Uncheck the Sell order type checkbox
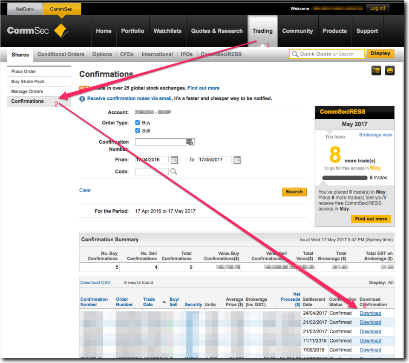This screenshot has height=363, width=409. pos(138,131)
